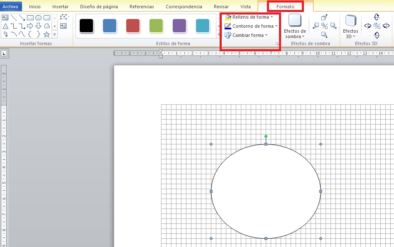Select the straight line tool

tap(14, 17)
